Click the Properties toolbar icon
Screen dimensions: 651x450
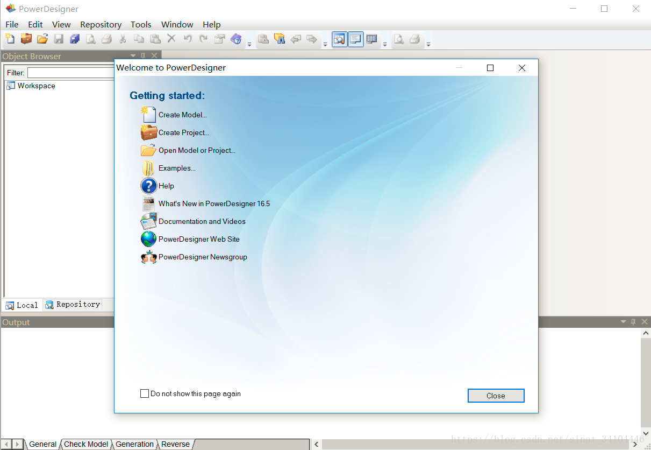tap(220, 39)
